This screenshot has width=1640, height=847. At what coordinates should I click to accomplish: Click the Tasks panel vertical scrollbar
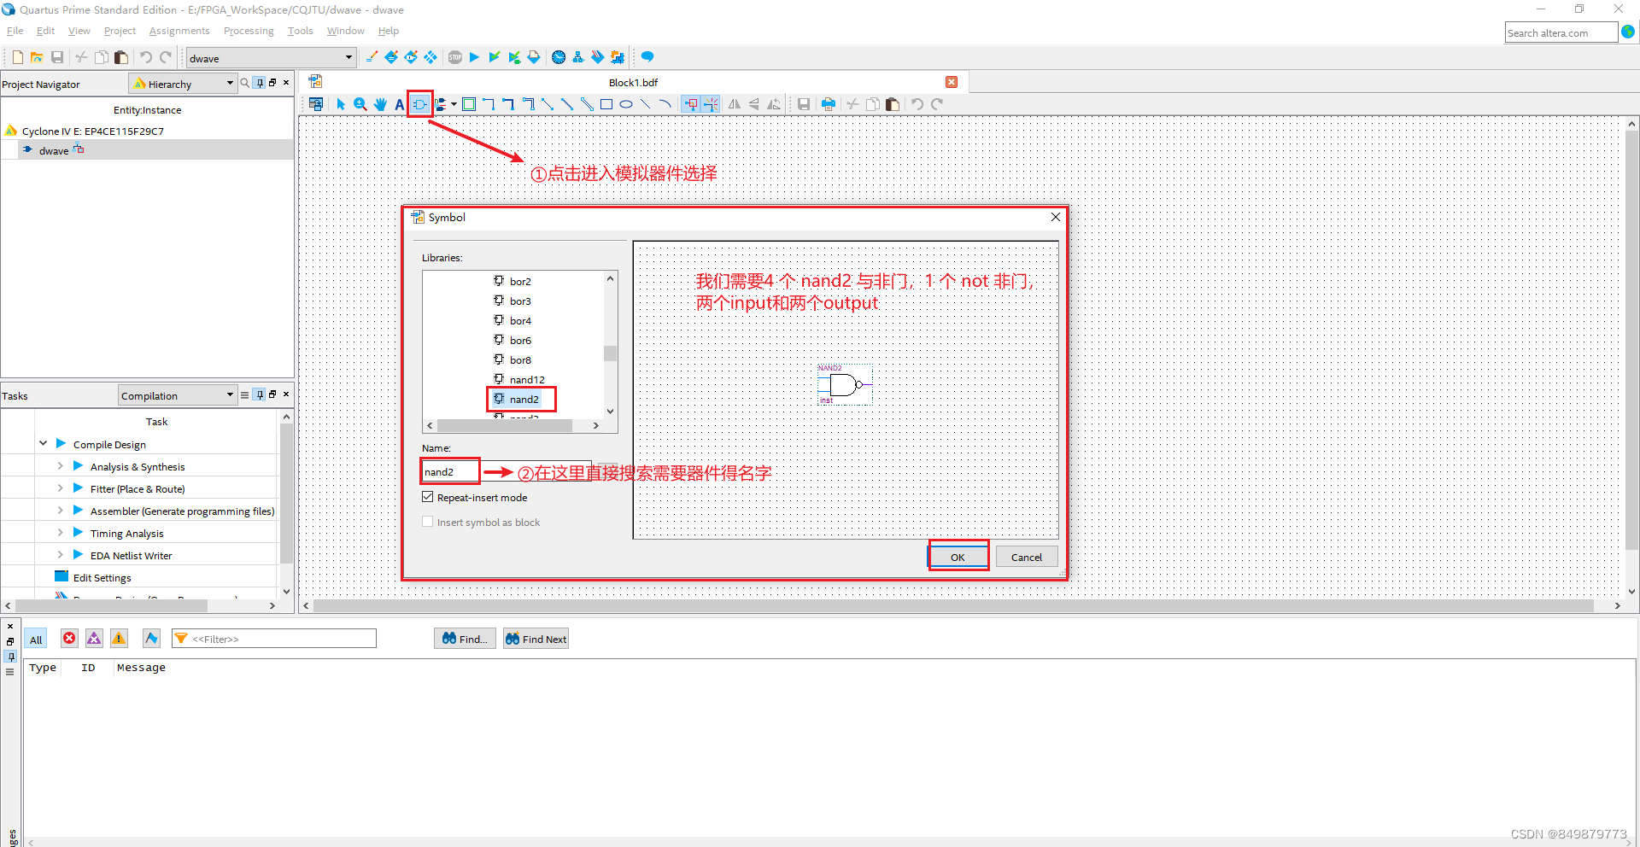tap(286, 494)
